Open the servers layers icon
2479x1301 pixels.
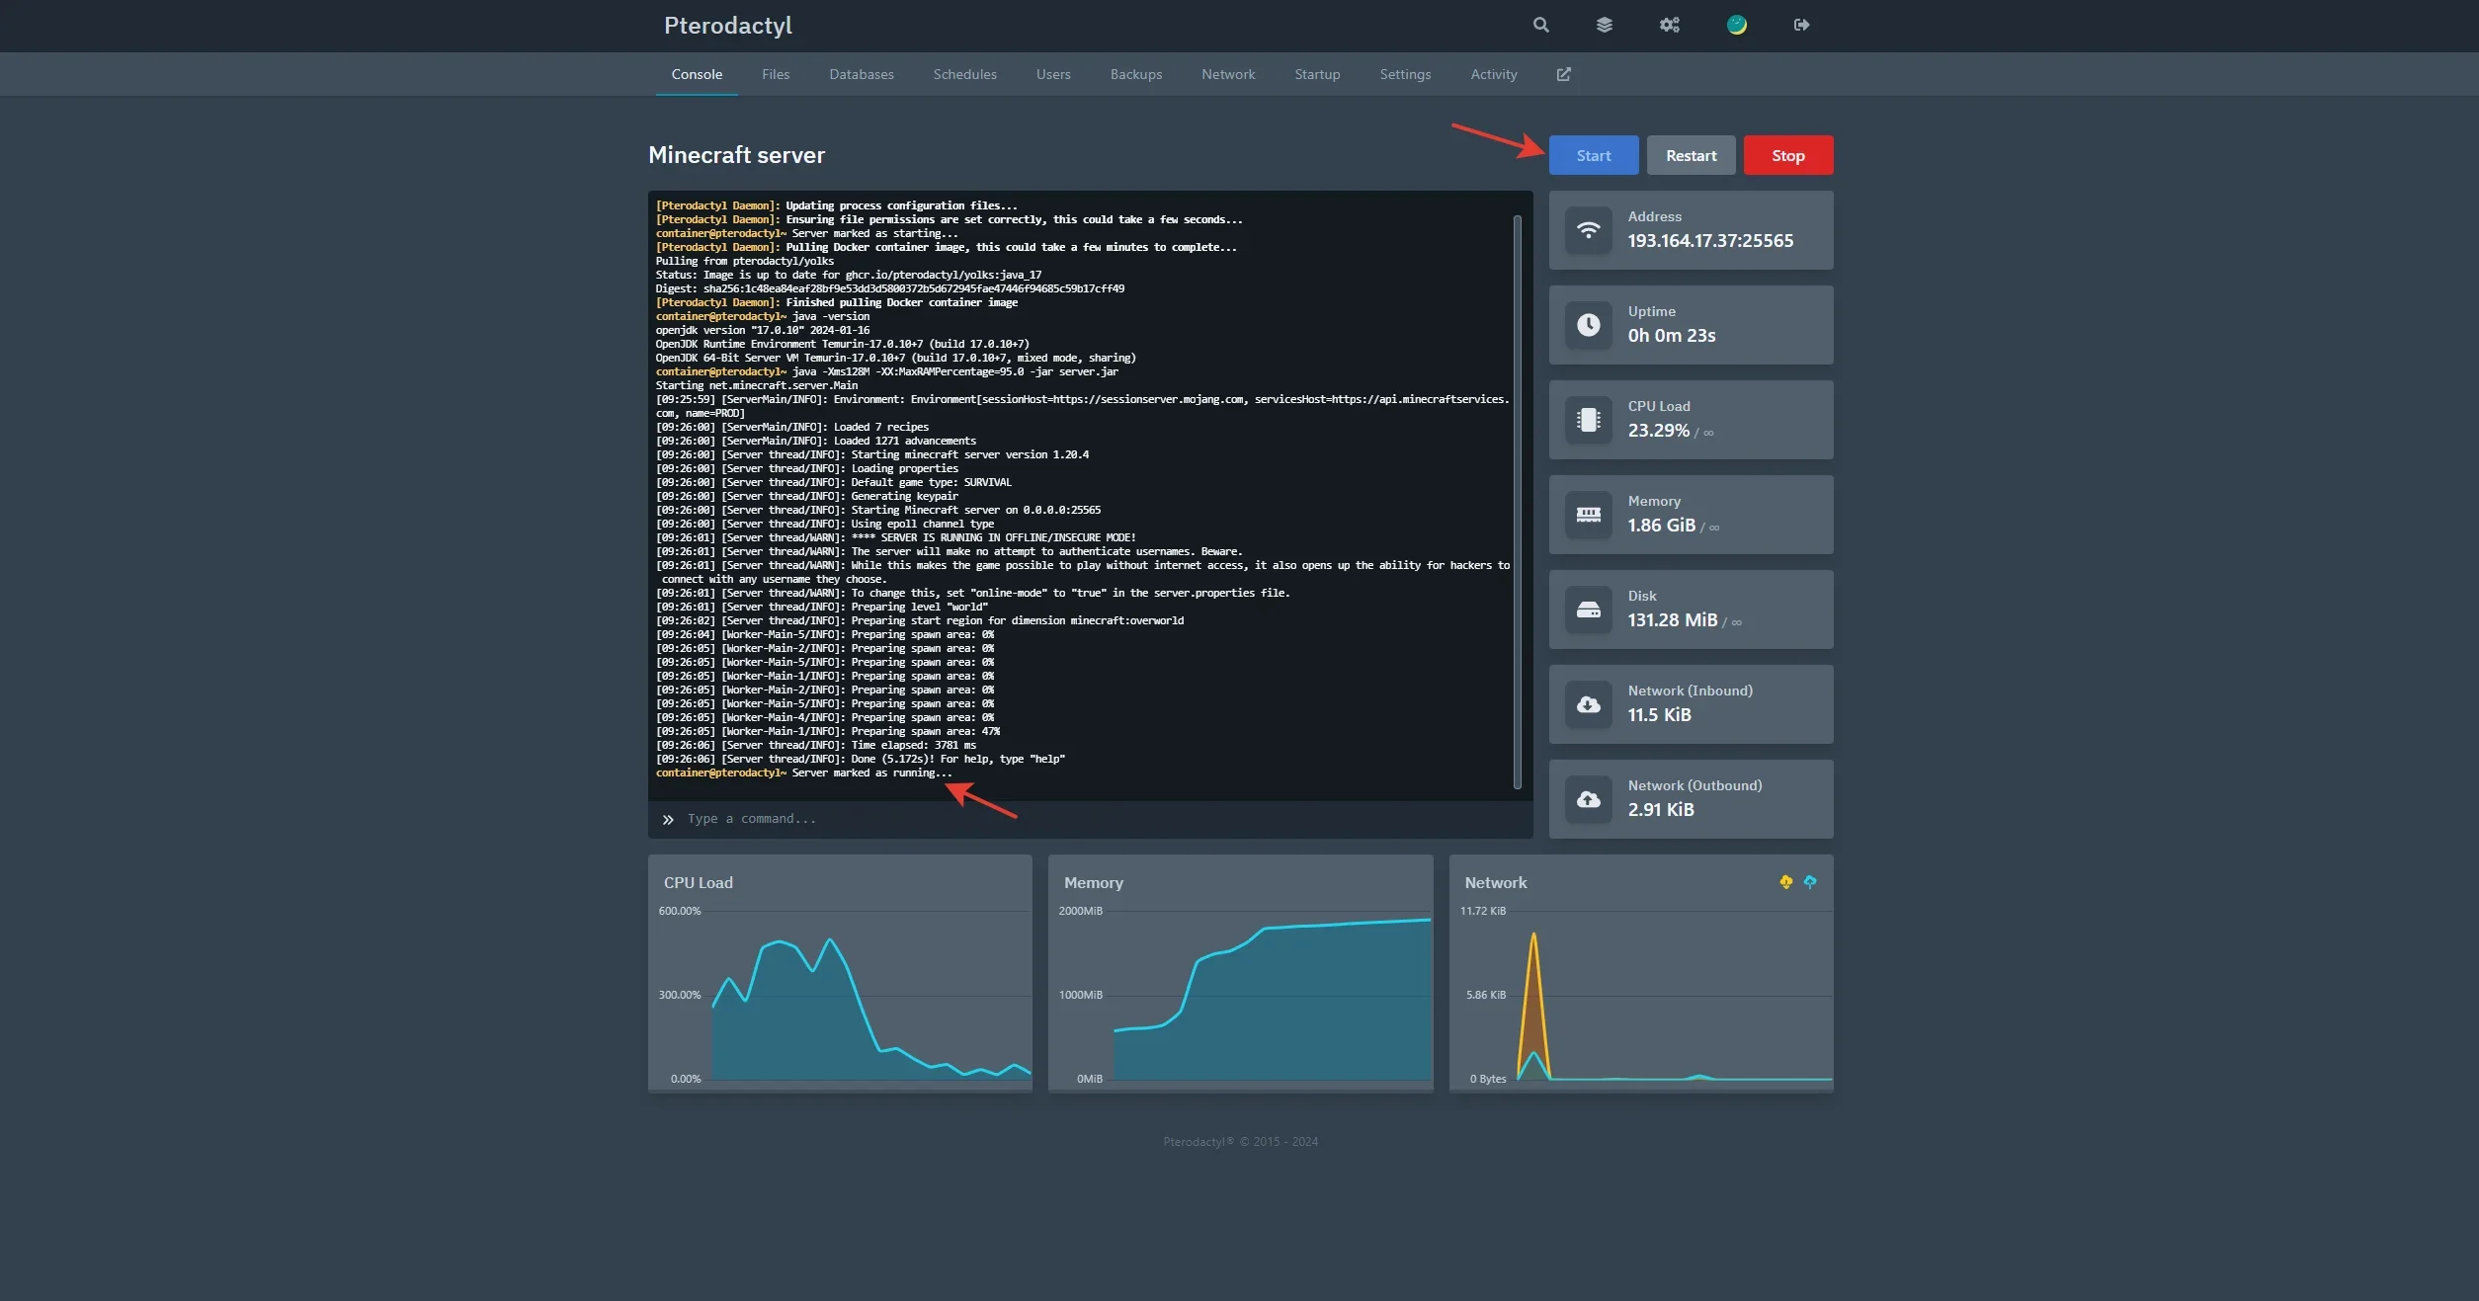[x=1604, y=25]
